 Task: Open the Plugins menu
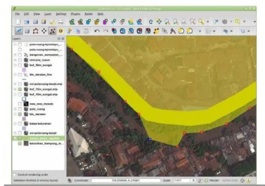75,14
